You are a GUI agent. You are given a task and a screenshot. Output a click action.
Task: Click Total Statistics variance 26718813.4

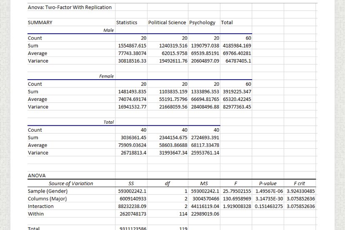coord(133,153)
